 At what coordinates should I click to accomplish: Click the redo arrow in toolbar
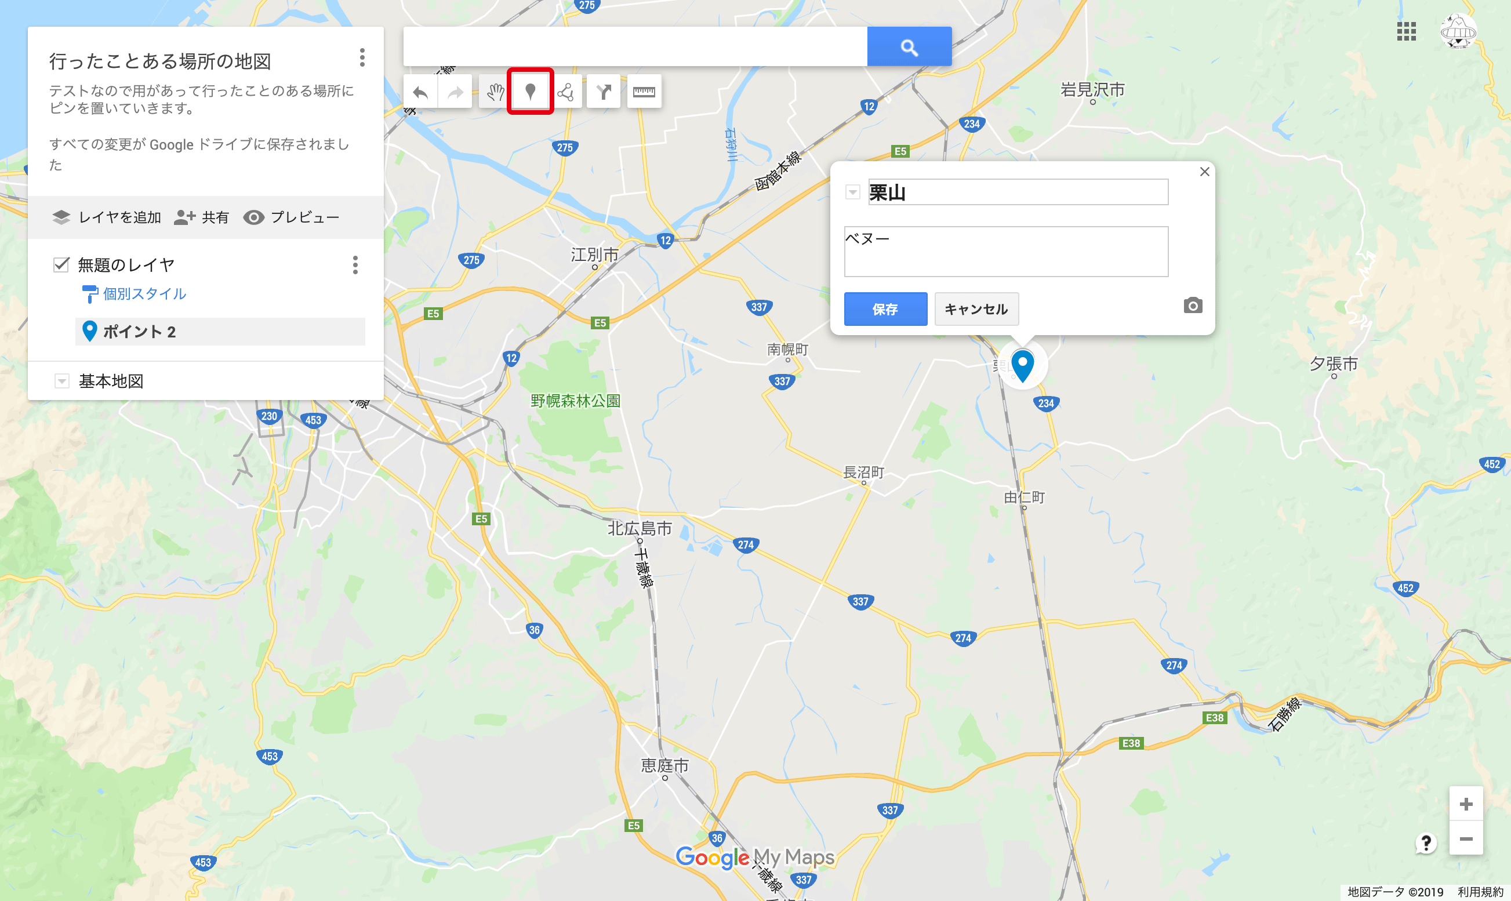coord(455,92)
